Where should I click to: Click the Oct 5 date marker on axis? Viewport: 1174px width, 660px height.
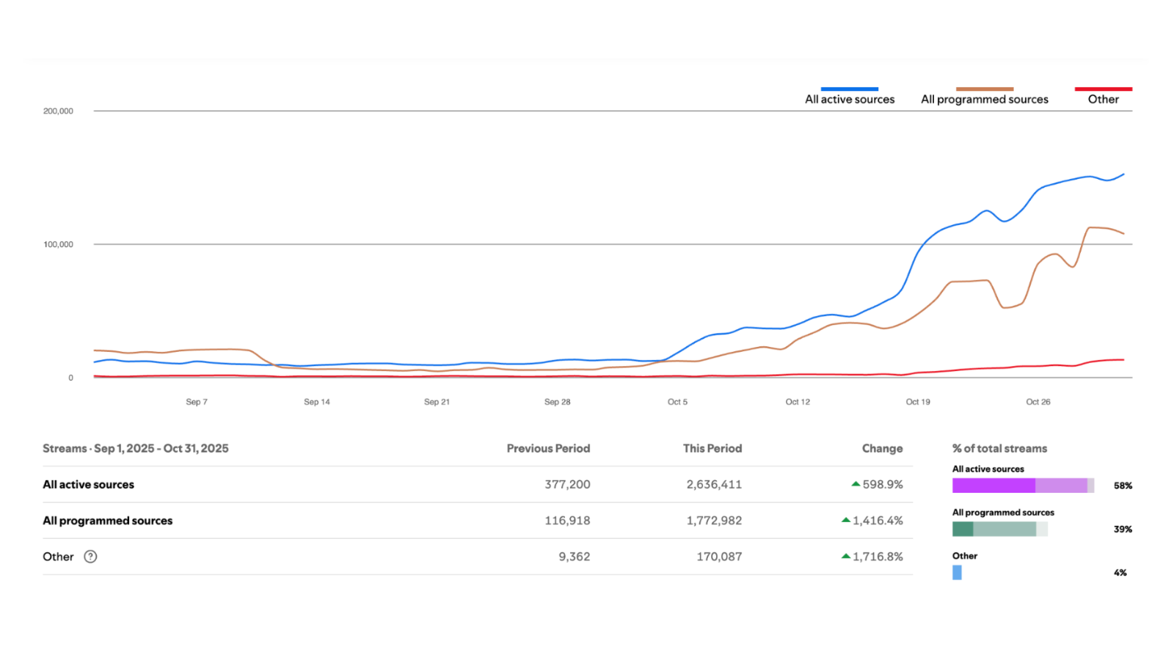pyautogui.click(x=677, y=402)
